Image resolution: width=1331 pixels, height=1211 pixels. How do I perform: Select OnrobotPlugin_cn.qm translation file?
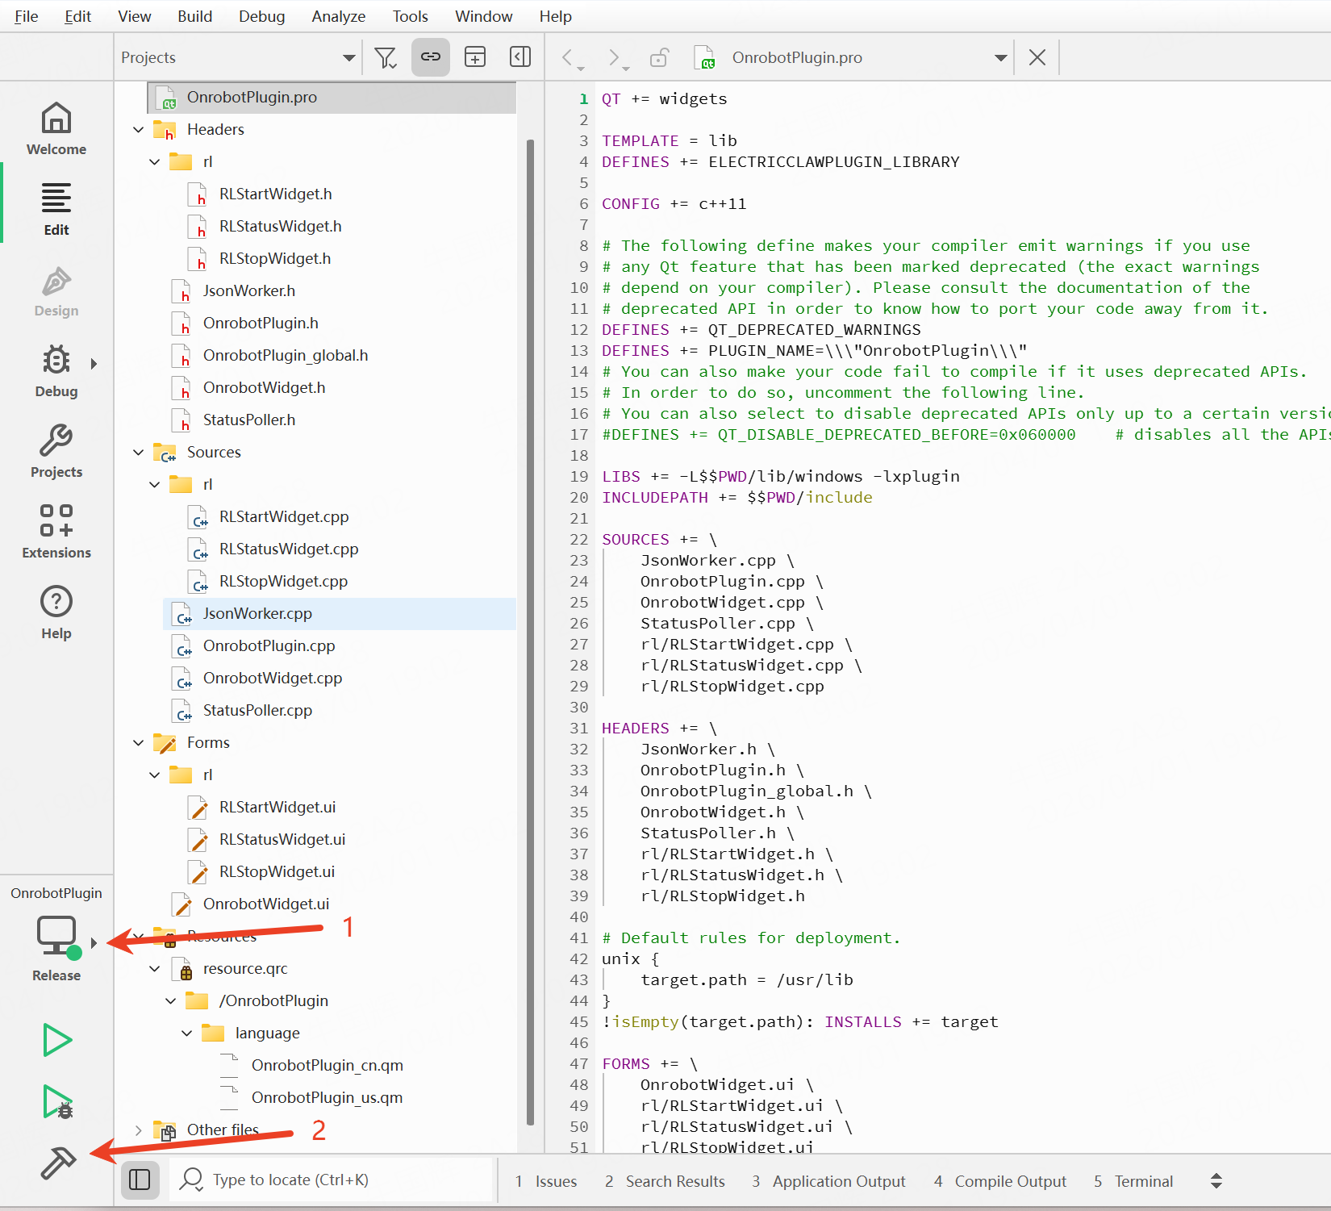[327, 1065]
